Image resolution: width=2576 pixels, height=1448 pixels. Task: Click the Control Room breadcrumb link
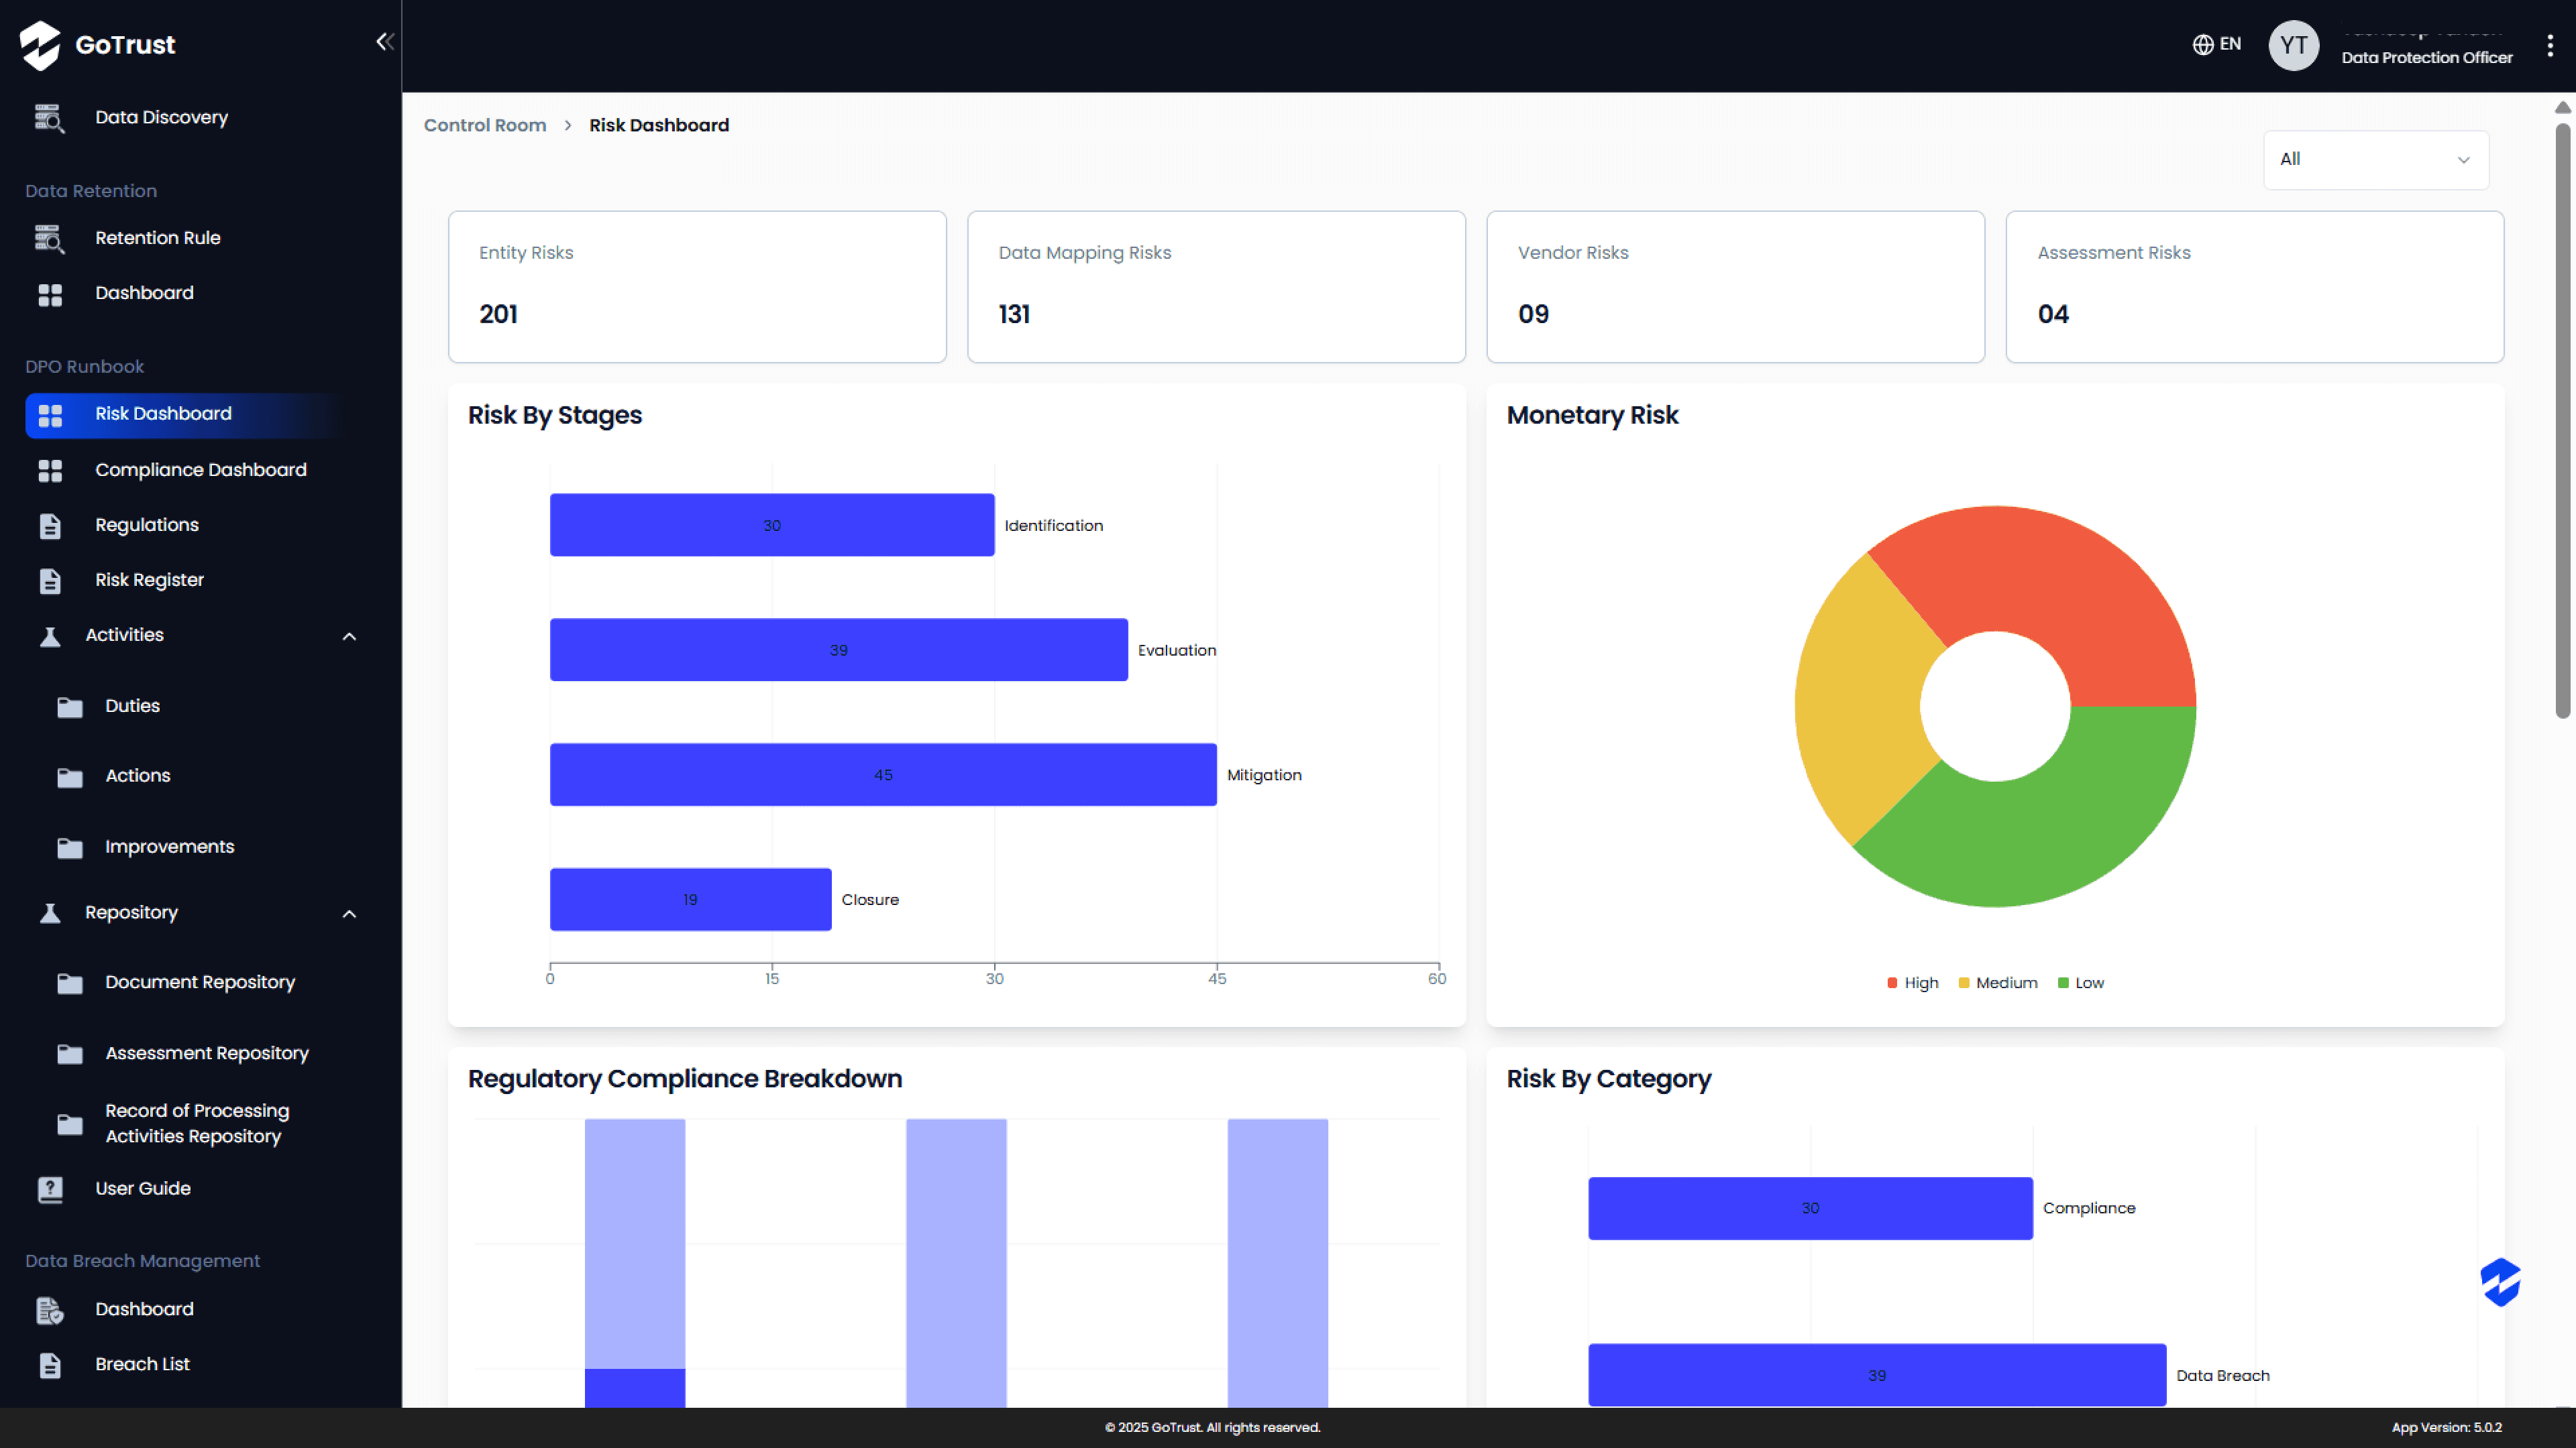484,126
